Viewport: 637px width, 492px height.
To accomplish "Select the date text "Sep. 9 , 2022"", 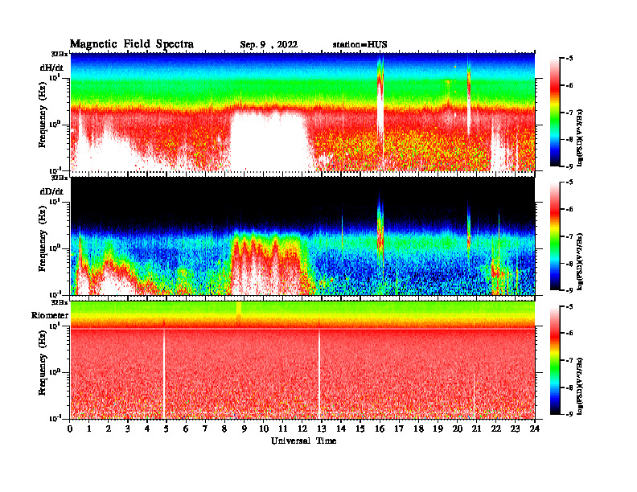I will coord(269,45).
